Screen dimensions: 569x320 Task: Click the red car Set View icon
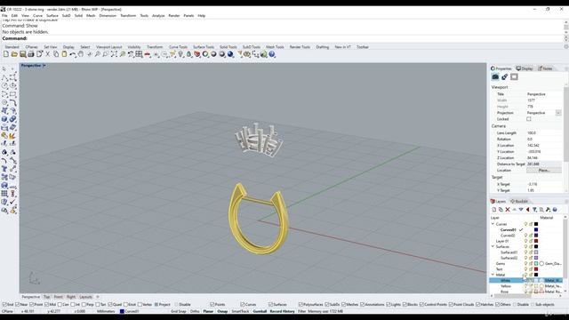(x=148, y=54)
